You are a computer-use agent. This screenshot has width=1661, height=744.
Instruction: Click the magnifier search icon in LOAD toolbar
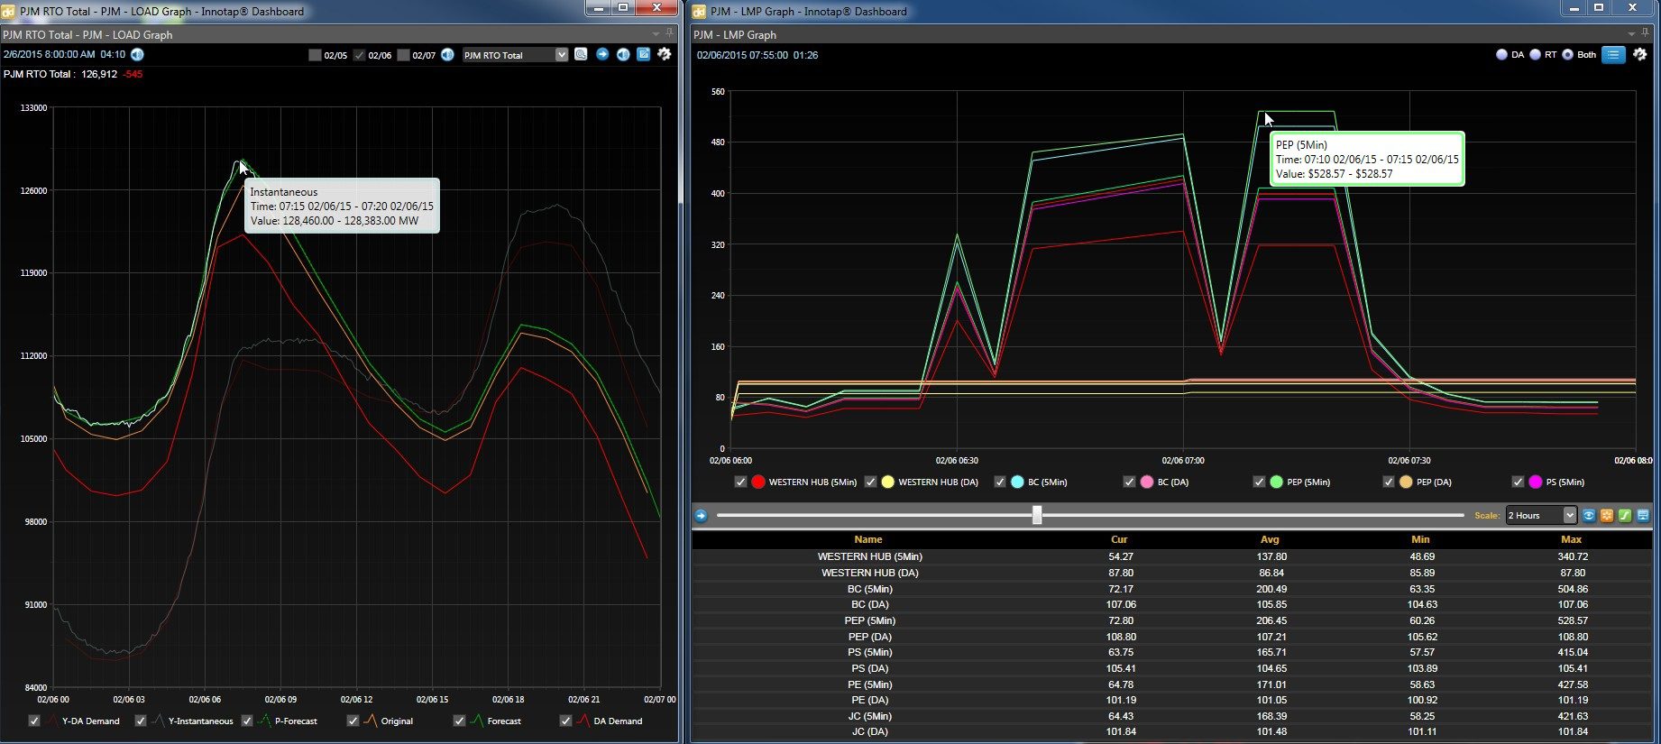click(582, 55)
